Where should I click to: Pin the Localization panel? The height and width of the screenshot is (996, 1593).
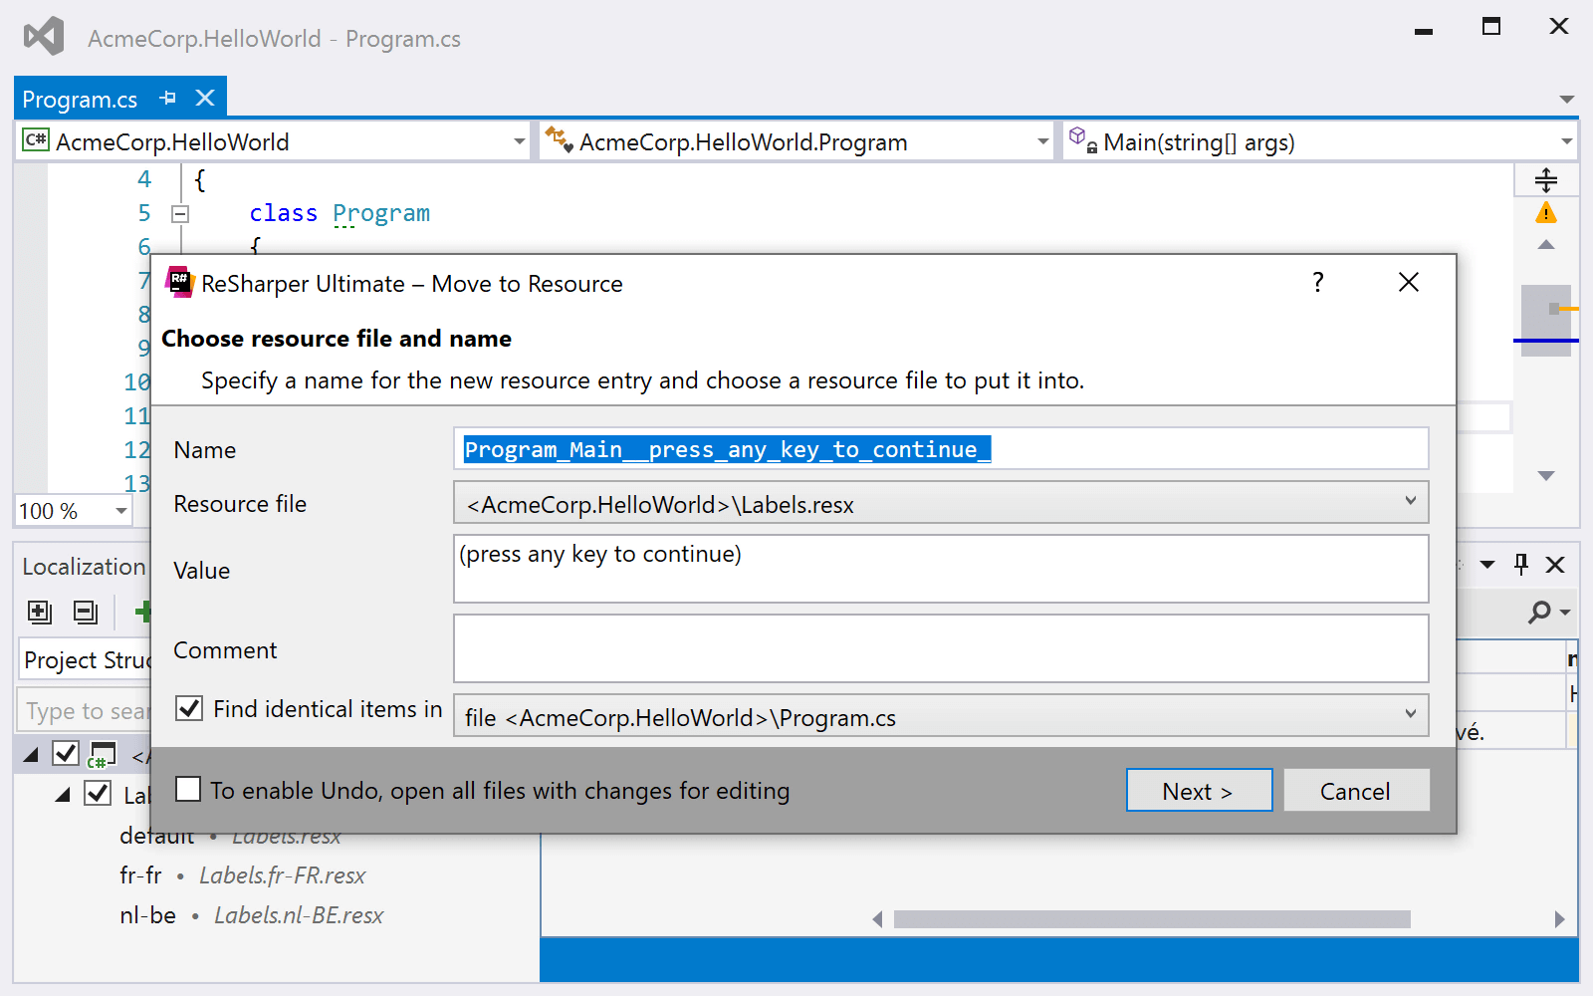point(1521,565)
